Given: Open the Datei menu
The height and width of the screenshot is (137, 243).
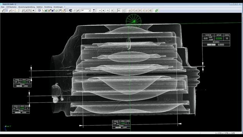Looking at the screenshot, I should click(x=3, y=7).
